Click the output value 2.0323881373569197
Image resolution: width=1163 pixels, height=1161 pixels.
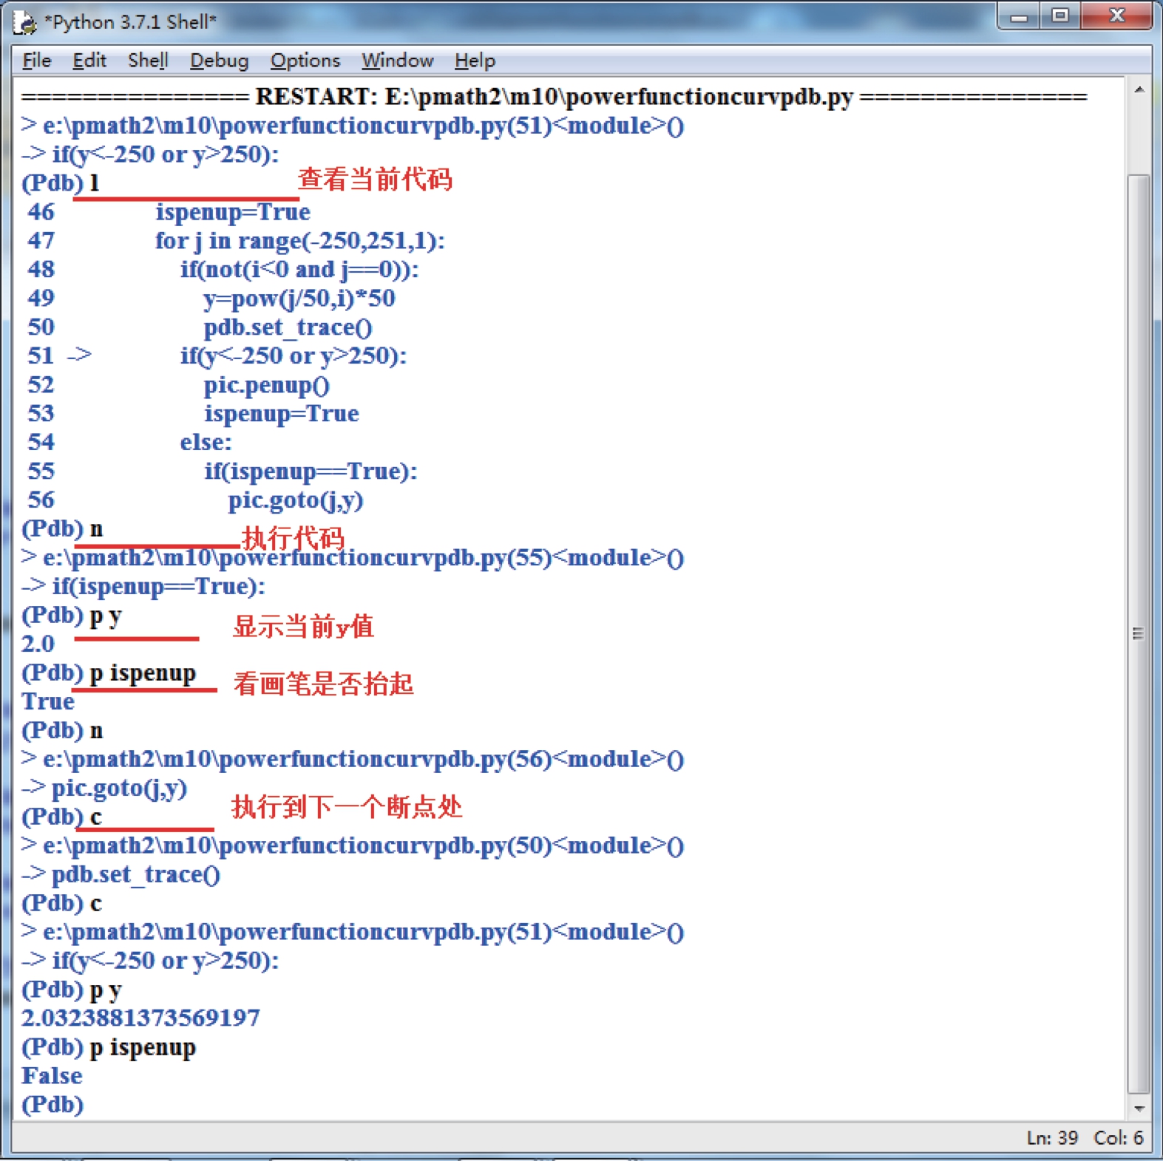pos(140,1018)
